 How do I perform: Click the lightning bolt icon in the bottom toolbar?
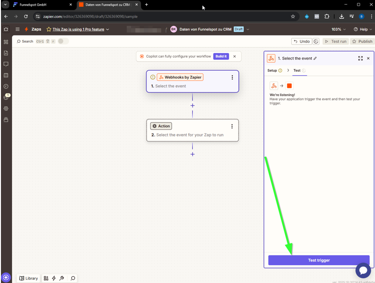(54, 278)
